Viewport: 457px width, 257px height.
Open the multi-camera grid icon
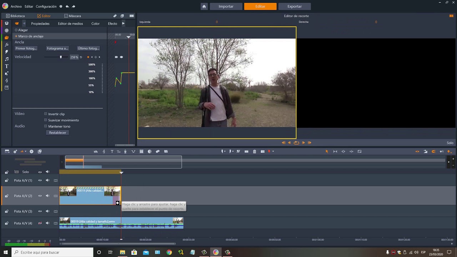pyautogui.click(x=141, y=151)
